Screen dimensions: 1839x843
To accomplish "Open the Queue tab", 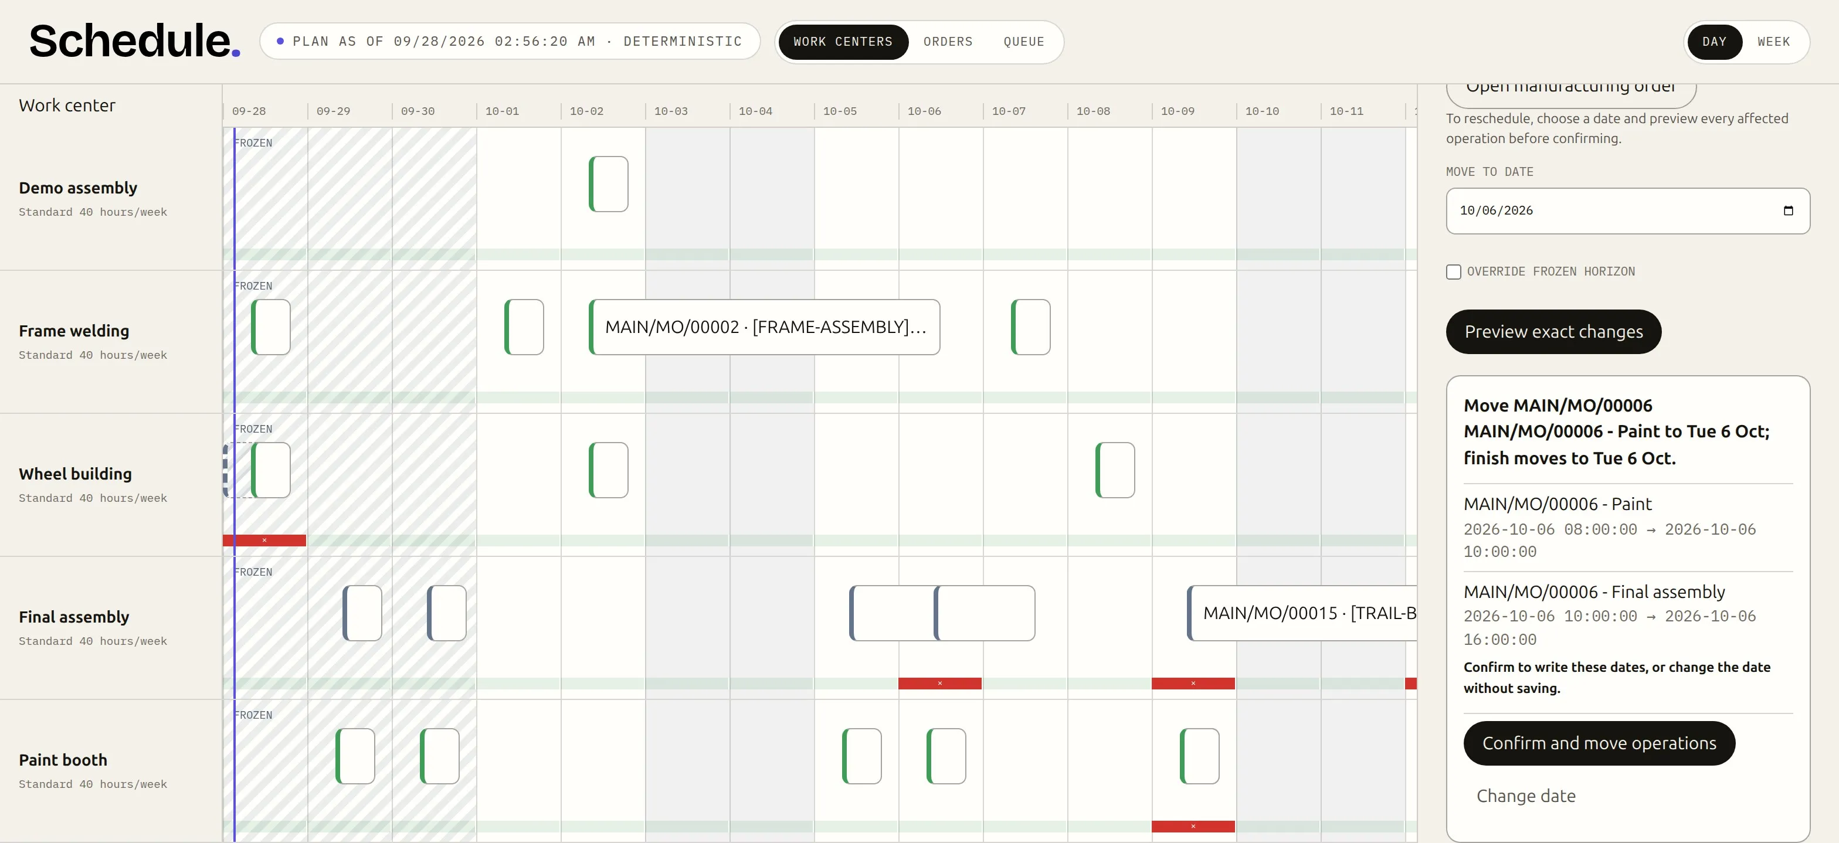I will (1024, 42).
